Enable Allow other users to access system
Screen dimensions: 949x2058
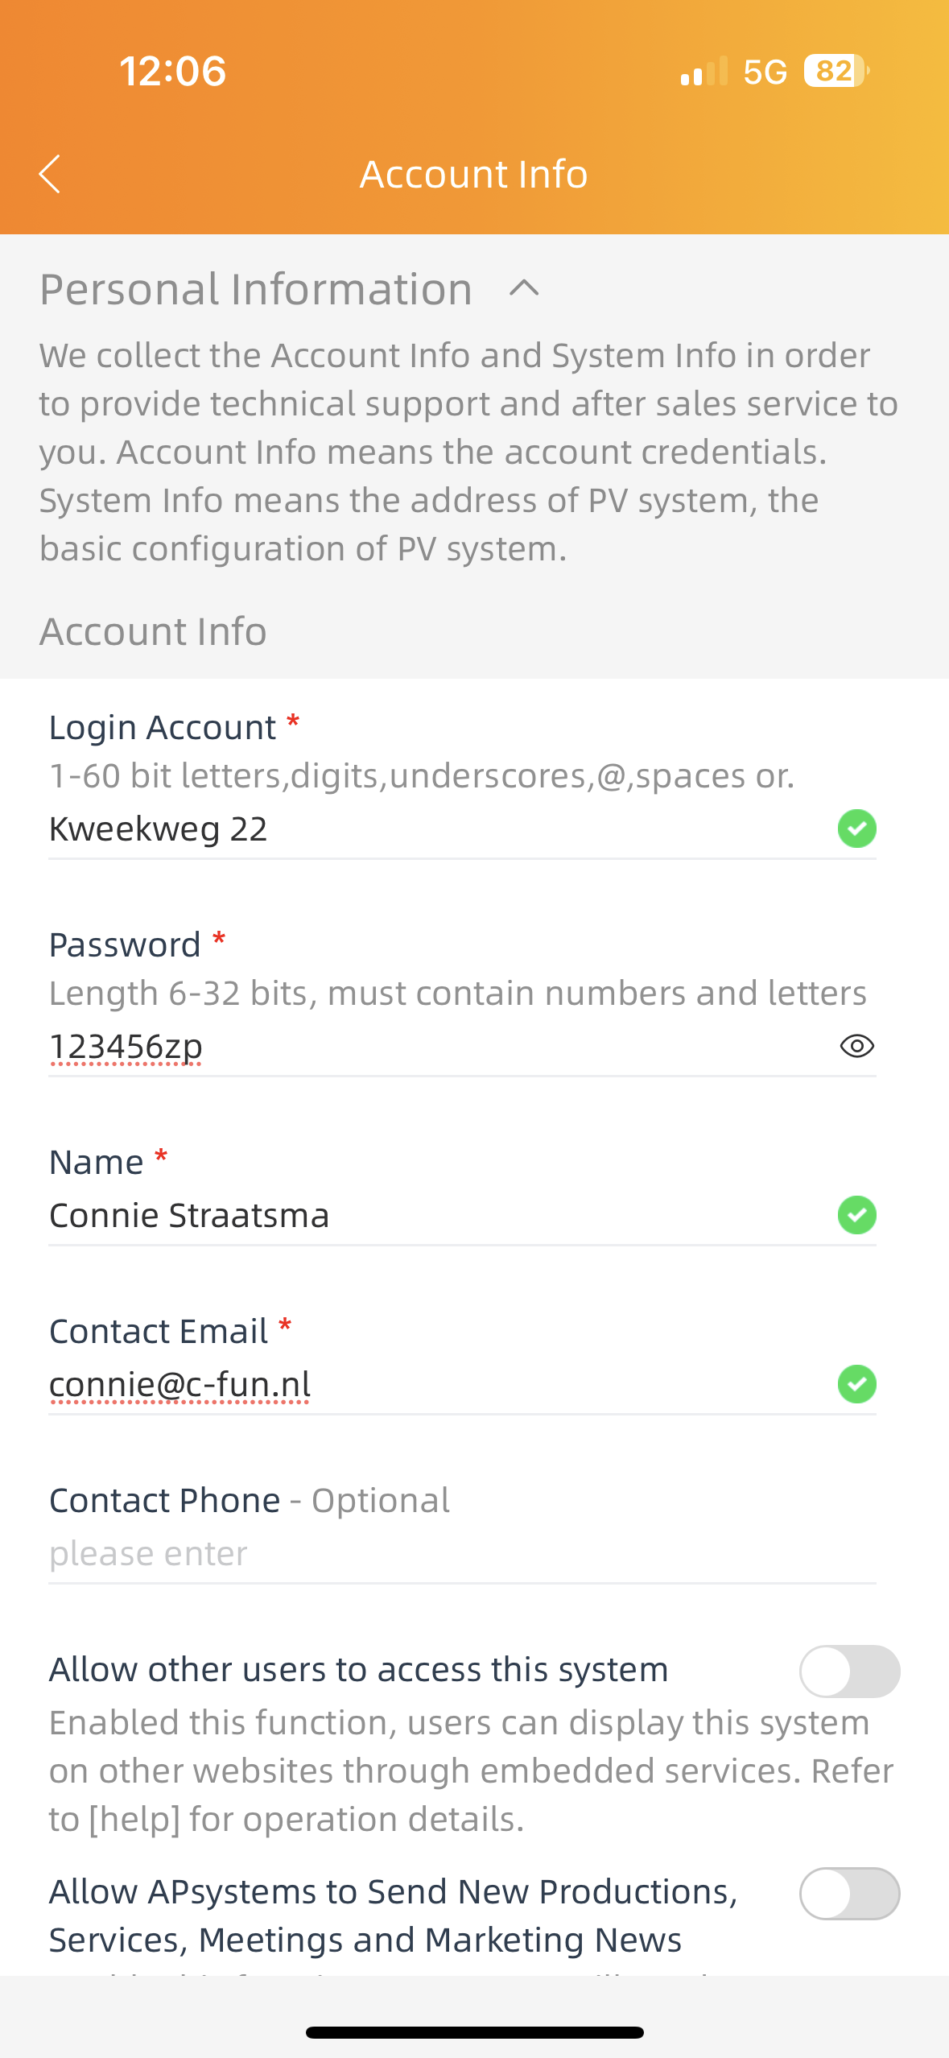[x=849, y=1671]
